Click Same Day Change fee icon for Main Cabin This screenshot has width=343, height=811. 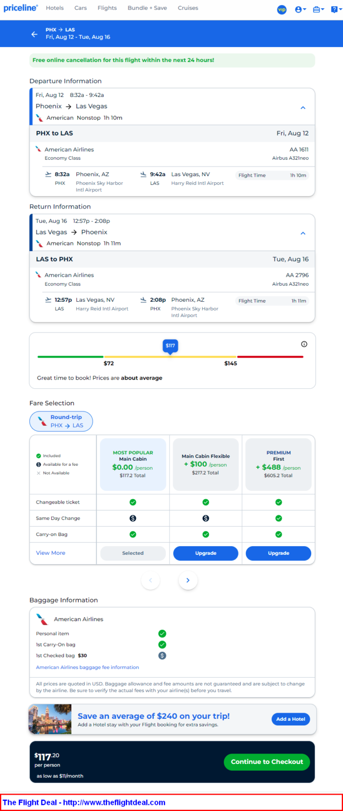pyautogui.click(x=133, y=518)
